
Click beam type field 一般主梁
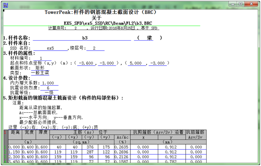coord(40,73)
